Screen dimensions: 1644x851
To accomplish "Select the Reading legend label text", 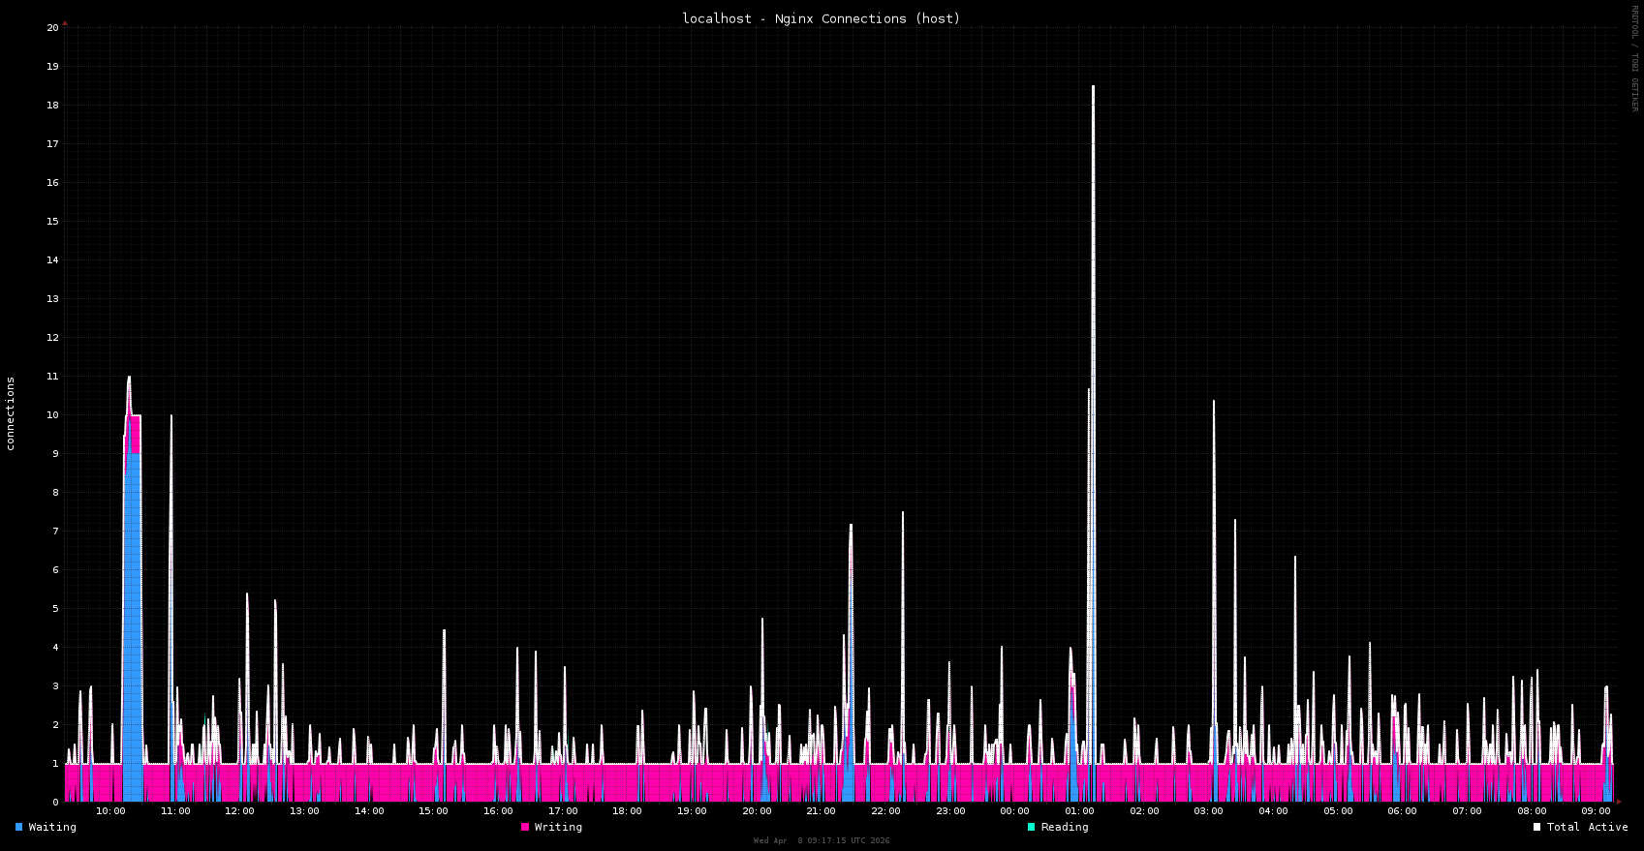I will [x=1065, y=827].
